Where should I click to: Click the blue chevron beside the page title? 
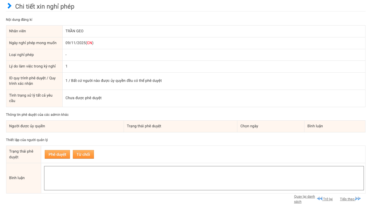pos(10,6)
